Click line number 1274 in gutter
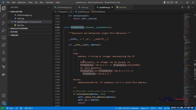 tap(57, 45)
